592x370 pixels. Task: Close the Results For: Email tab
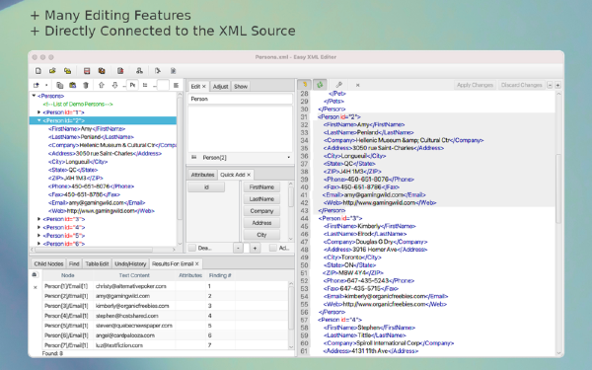(196, 263)
